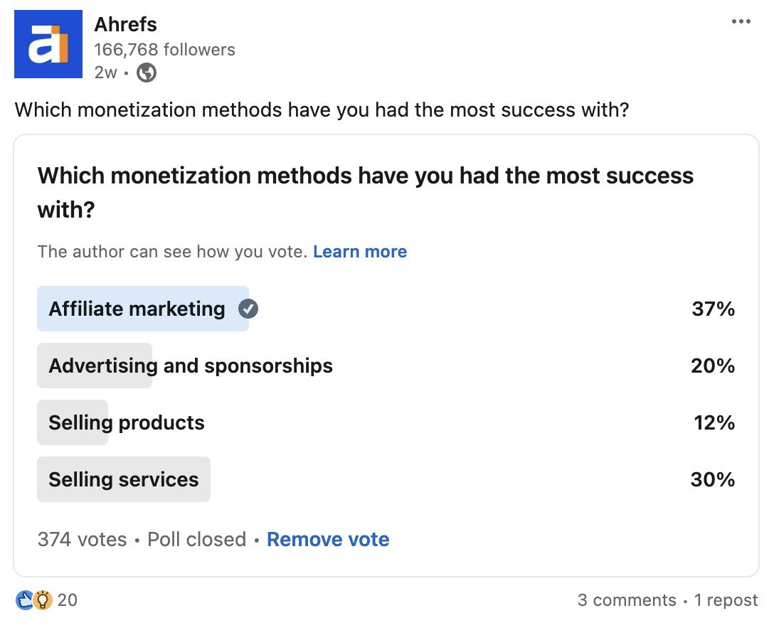
Task: Click the 166,768 followers count
Action: tap(164, 49)
